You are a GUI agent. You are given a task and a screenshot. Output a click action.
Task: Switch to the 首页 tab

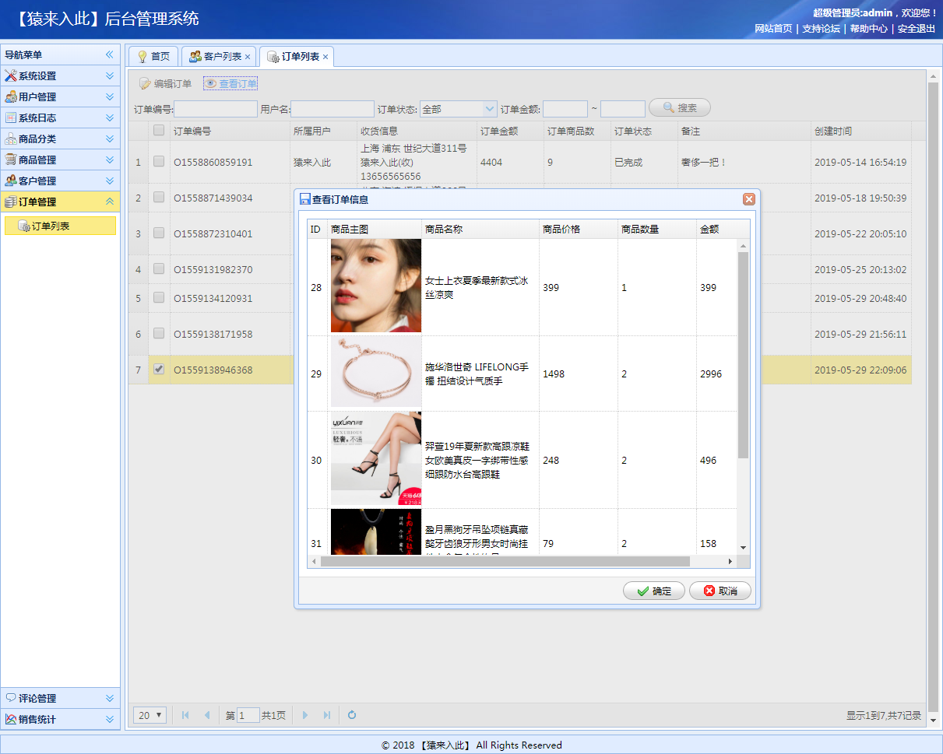[153, 57]
